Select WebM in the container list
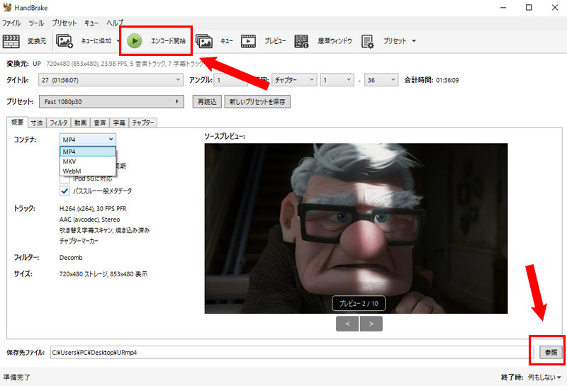The image size is (567, 386). click(87, 171)
